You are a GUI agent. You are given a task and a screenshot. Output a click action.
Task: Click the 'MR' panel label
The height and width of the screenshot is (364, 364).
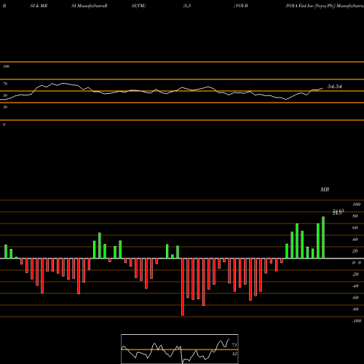(x=325, y=189)
